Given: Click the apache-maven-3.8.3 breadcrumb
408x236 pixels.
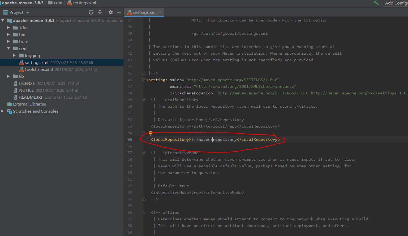Looking at the screenshot, I should click(x=23, y=3).
